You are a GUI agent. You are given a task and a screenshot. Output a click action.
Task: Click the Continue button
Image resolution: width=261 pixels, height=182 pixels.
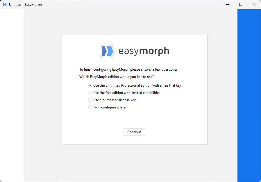point(134,132)
